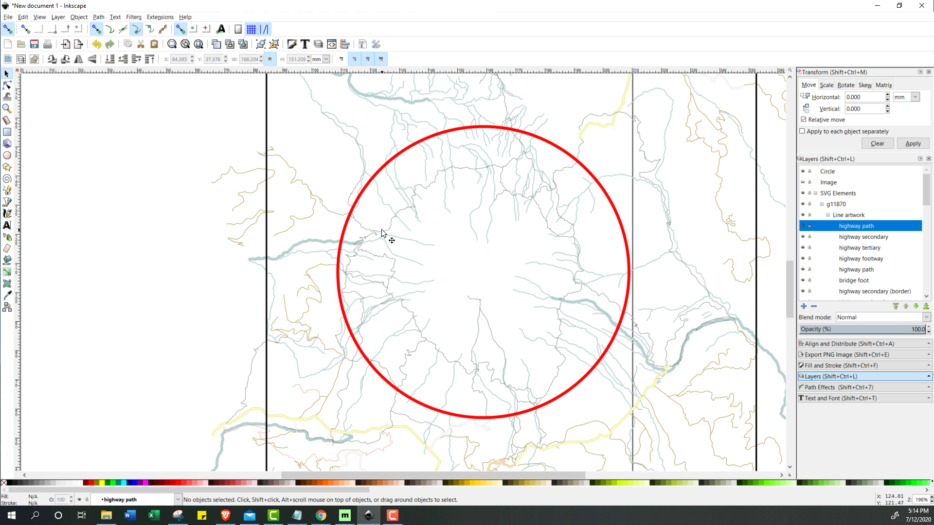The width and height of the screenshot is (934, 525).
Task: Open the Path menu
Action: (x=98, y=17)
